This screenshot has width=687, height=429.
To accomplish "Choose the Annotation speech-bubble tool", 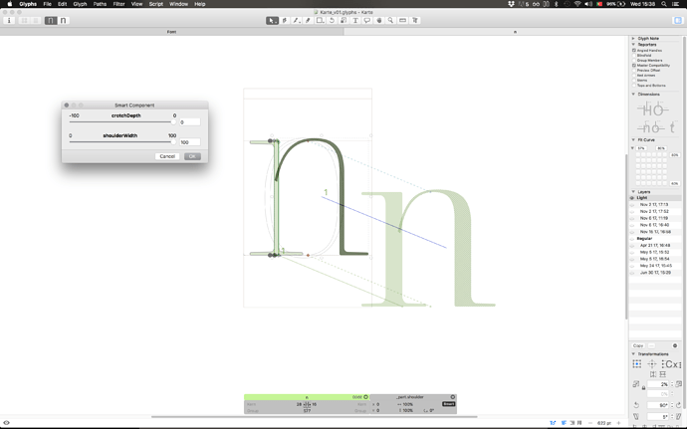I will [367, 21].
